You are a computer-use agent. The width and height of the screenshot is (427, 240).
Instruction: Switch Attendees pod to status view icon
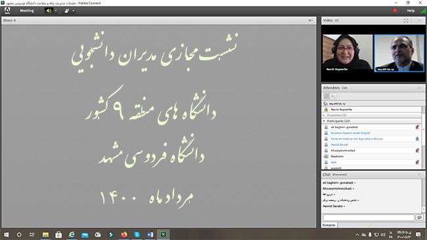333,96
